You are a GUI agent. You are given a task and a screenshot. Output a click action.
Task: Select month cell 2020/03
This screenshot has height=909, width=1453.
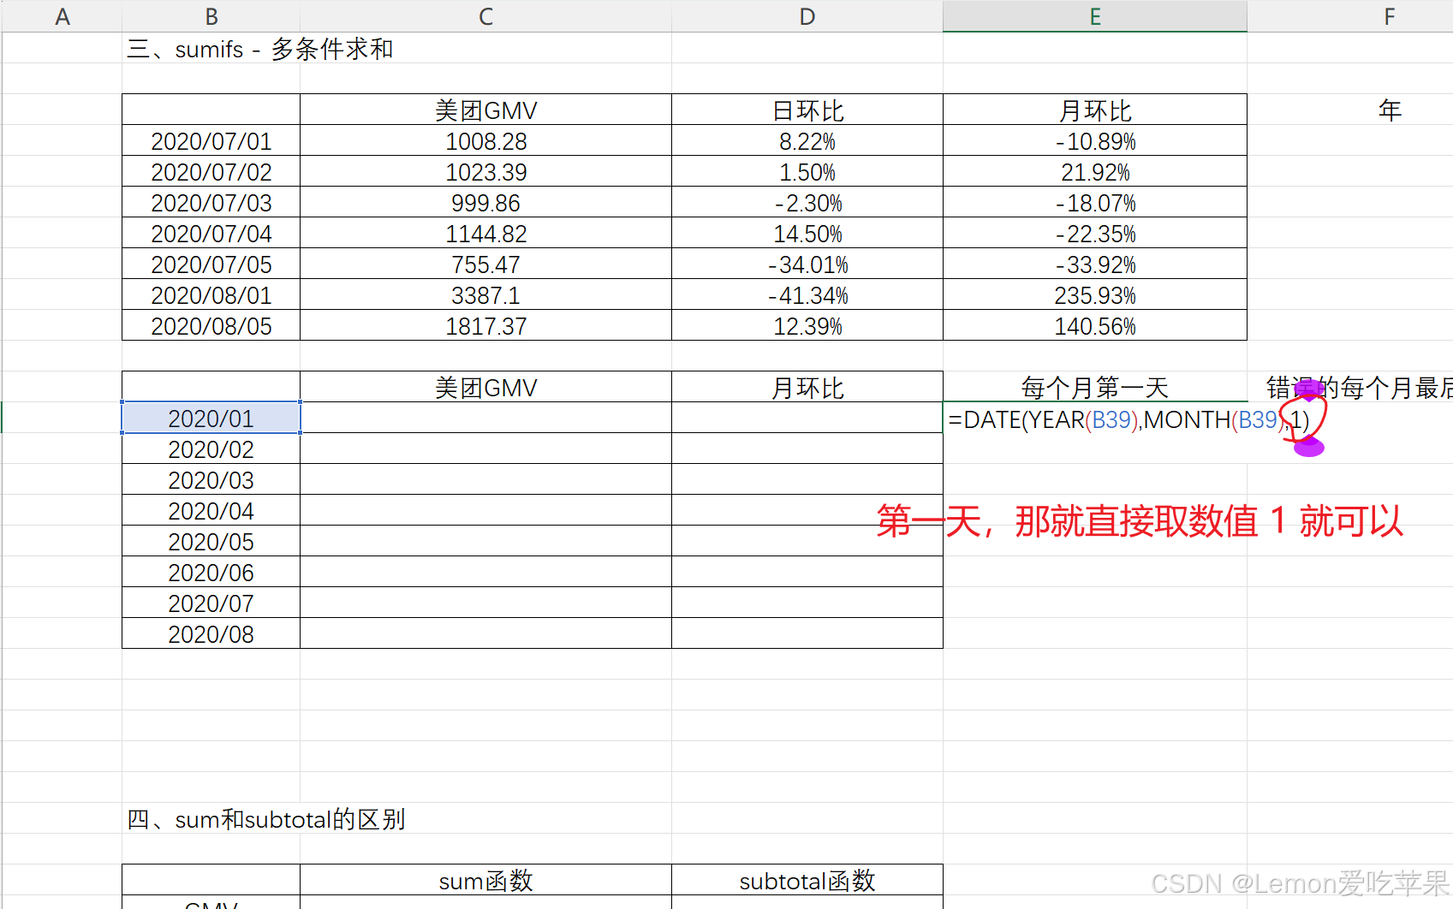pos(211,479)
